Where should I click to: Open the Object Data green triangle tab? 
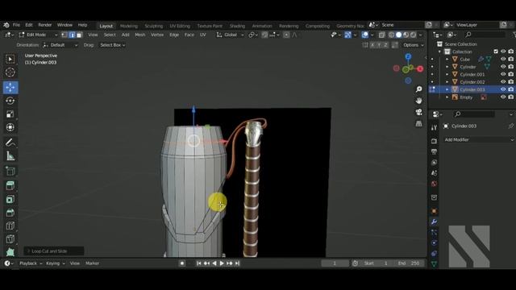434,264
